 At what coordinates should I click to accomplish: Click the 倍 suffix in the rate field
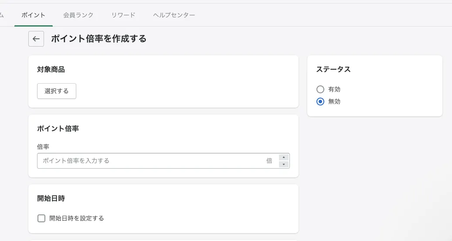point(269,161)
